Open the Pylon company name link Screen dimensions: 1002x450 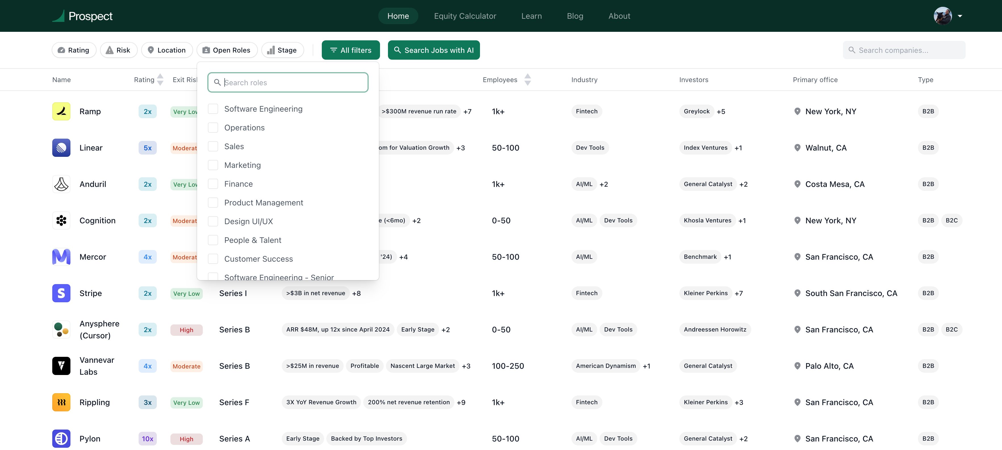(90, 439)
